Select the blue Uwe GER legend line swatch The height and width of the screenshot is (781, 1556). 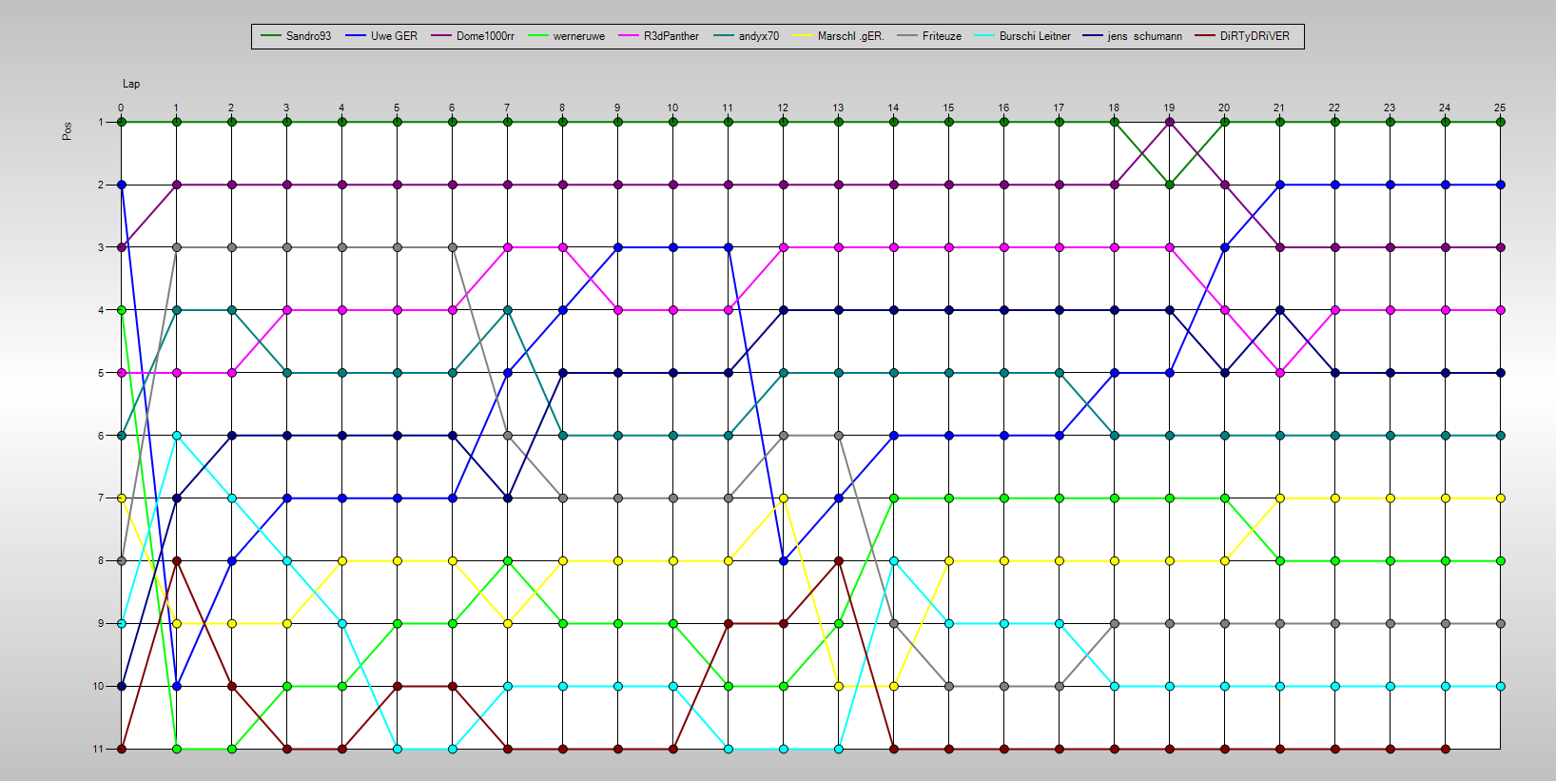point(356,36)
